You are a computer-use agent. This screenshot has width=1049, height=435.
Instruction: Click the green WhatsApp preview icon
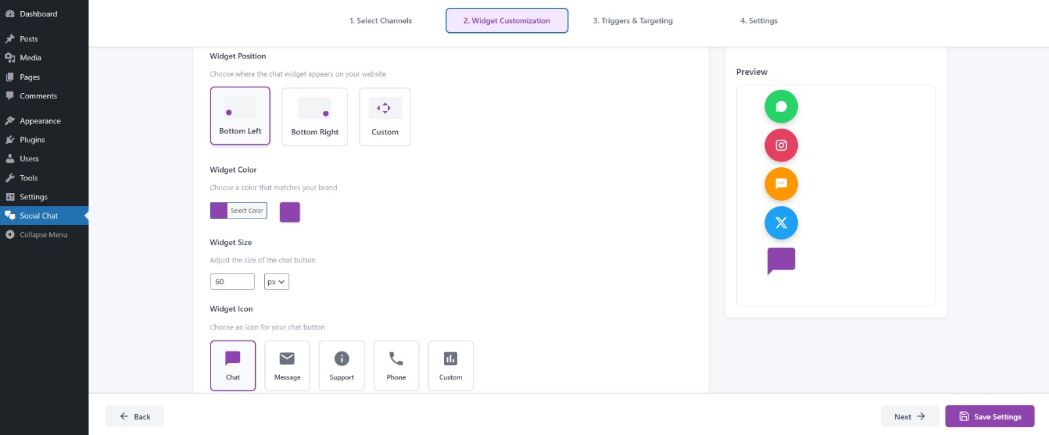(781, 106)
